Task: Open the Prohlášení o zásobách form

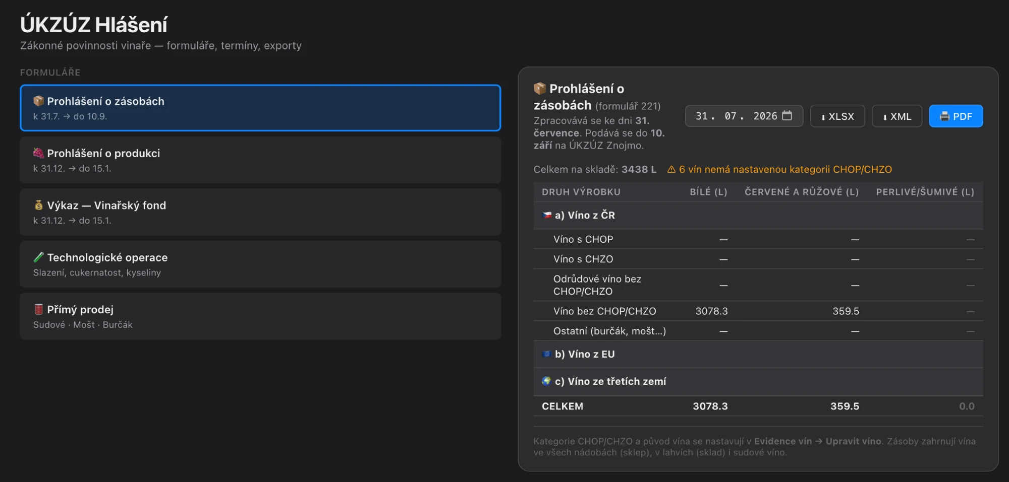Action: point(260,108)
